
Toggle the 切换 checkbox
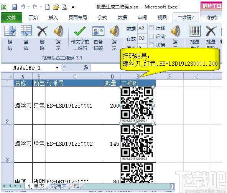point(151,45)
